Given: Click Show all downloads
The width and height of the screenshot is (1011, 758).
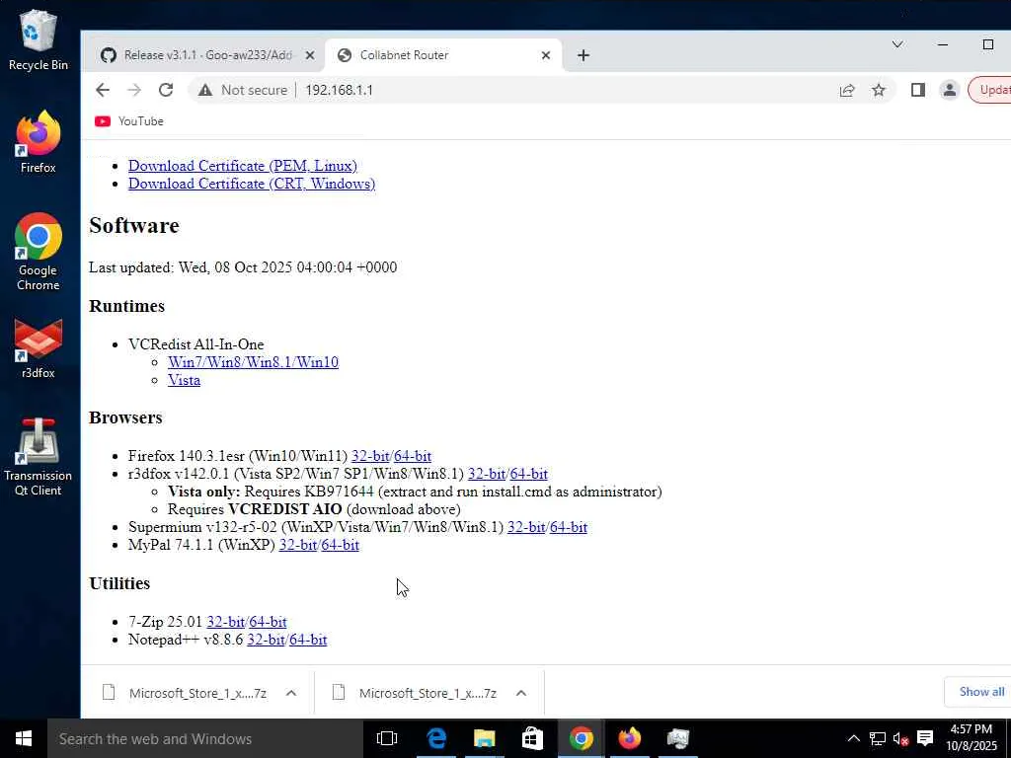Looking at the screenshot, I should (977, 692).
